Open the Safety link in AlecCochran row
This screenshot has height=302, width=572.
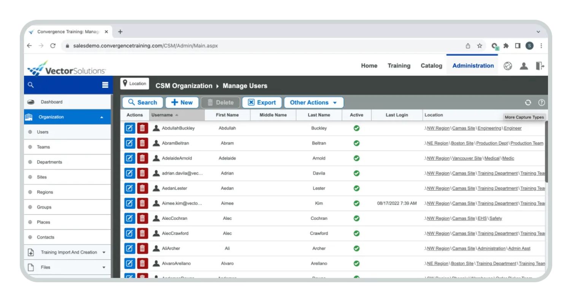click(496, 218)
